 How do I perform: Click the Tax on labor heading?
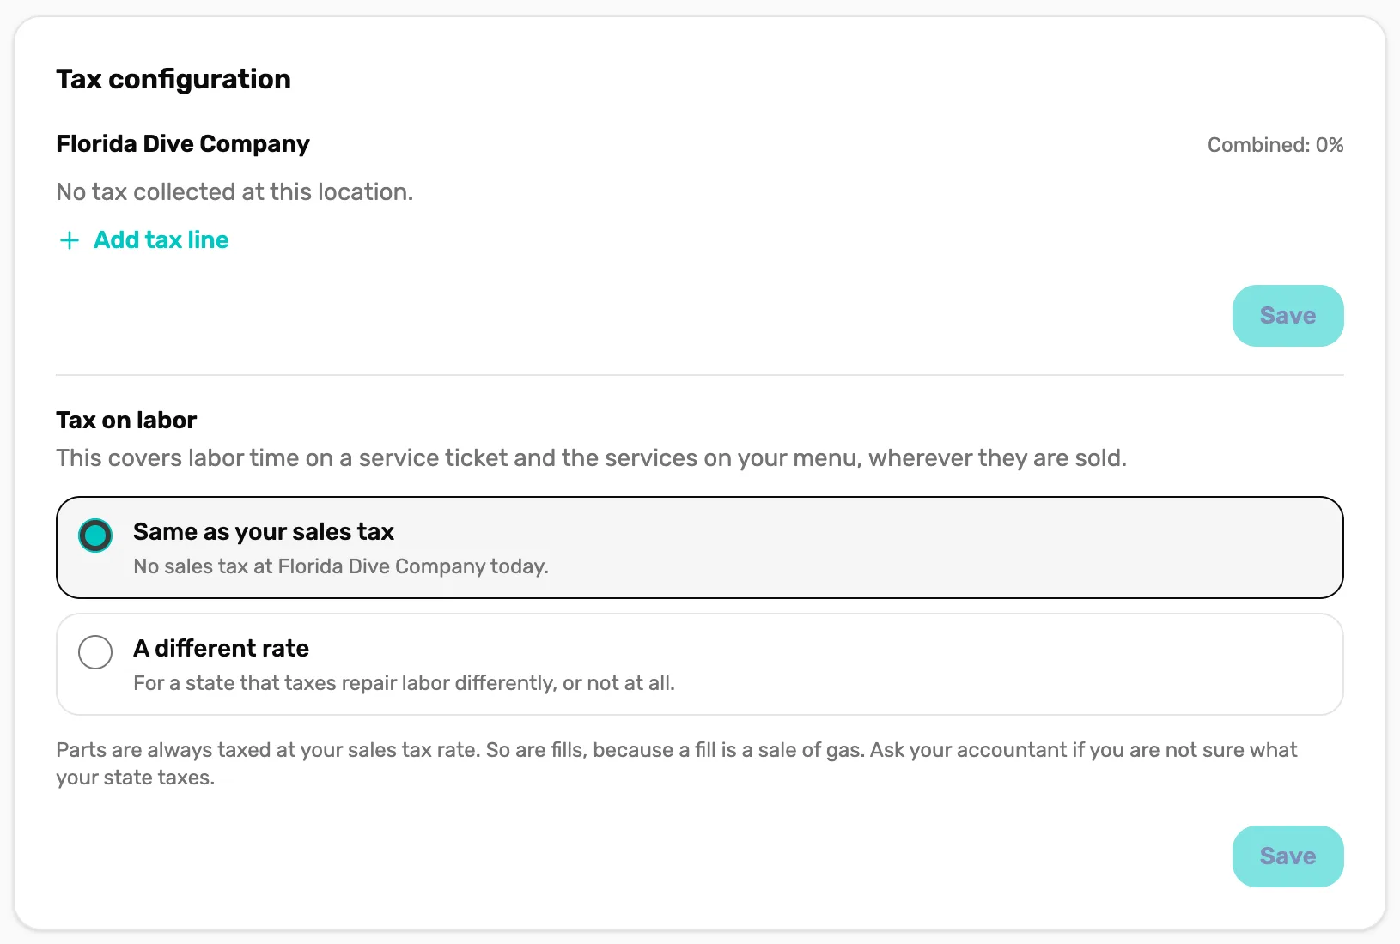126,420
